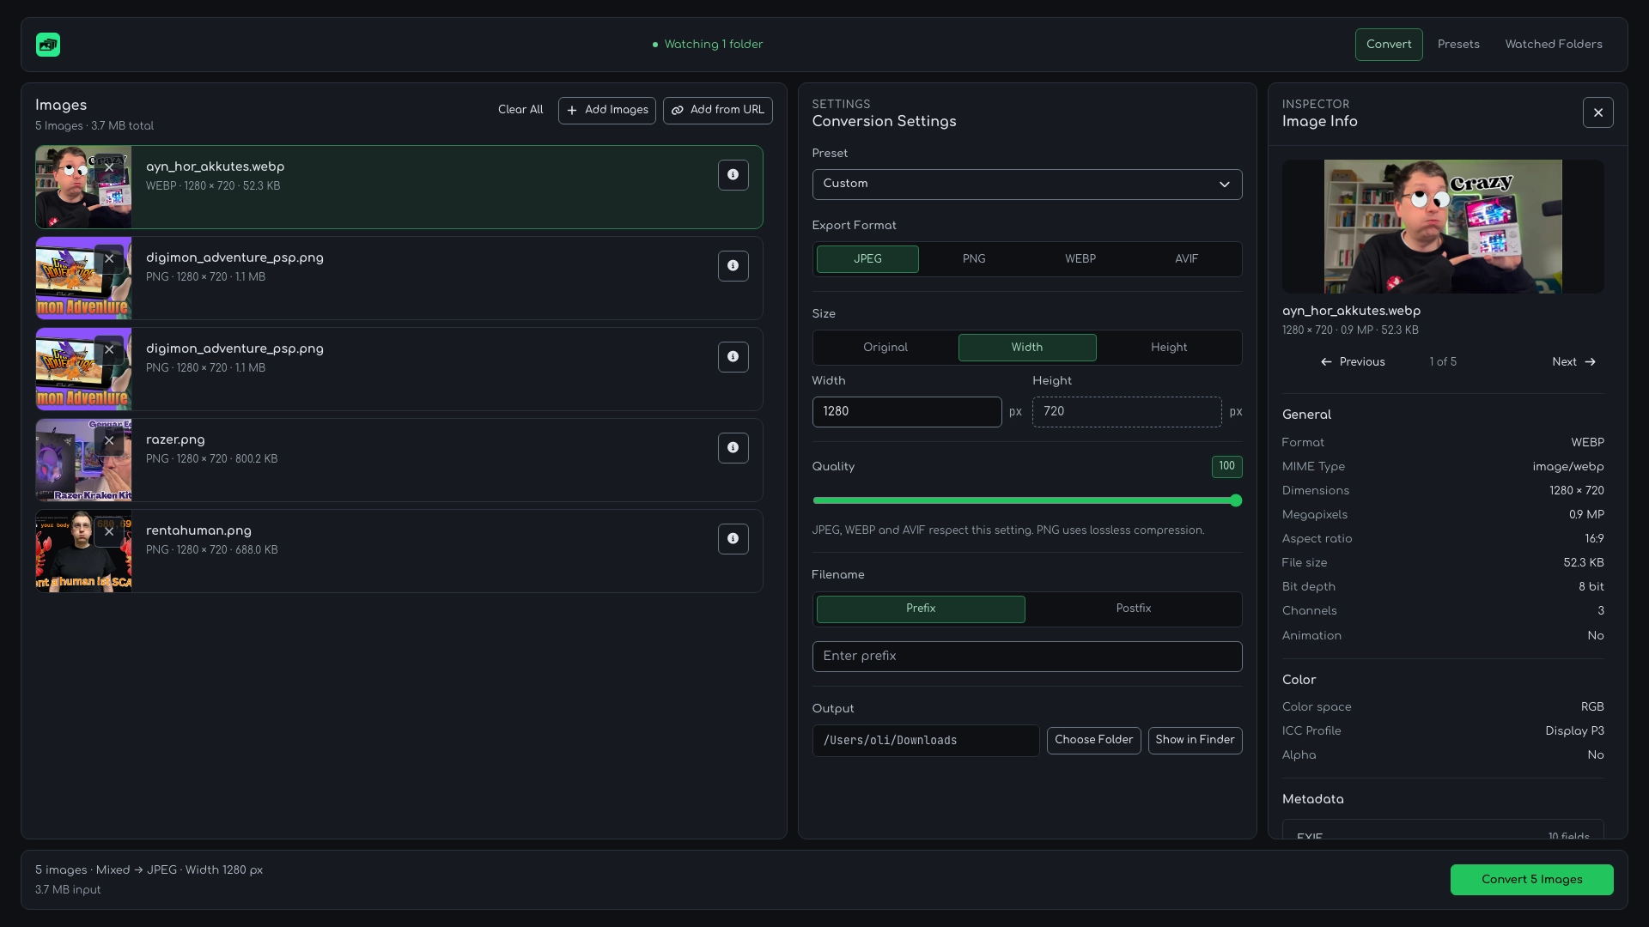Switch filename mode to Prefix
The image size is (1649, 927).
[921, 609]
